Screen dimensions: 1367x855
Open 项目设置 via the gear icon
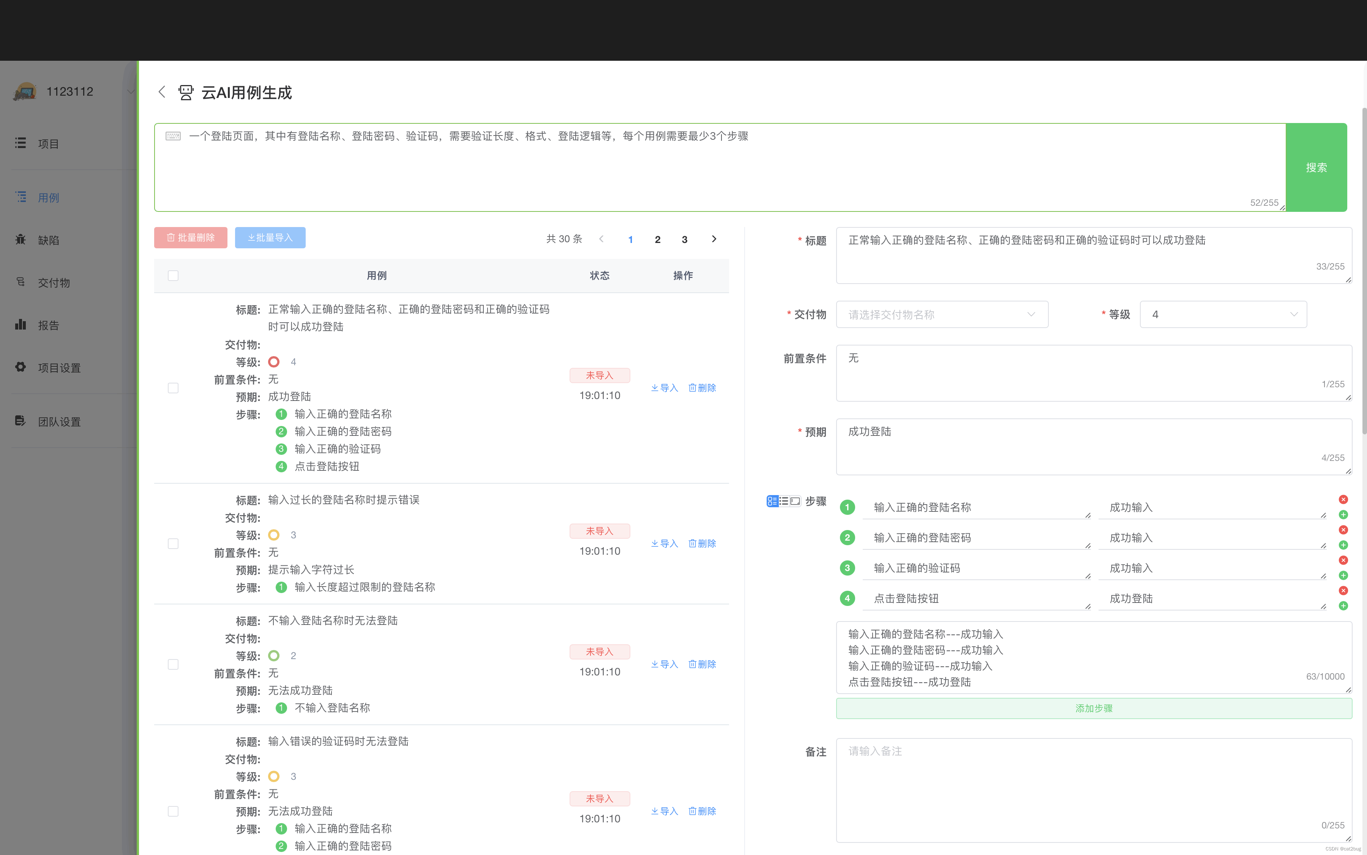59,368
